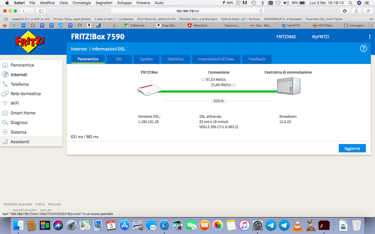375x234 pixels.
Task: Click Modalità: avanzata link
Action: pyautogui.click(x=18, y=204)
